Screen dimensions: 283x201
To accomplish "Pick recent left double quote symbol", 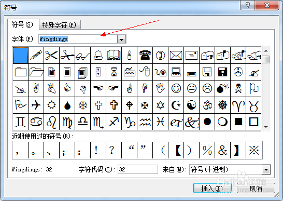I will point(129,150).
